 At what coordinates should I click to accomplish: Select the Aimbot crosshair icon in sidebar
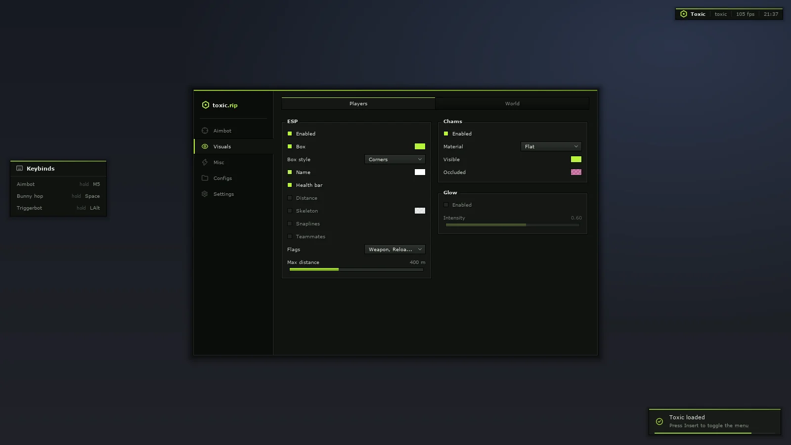point(205,131)
